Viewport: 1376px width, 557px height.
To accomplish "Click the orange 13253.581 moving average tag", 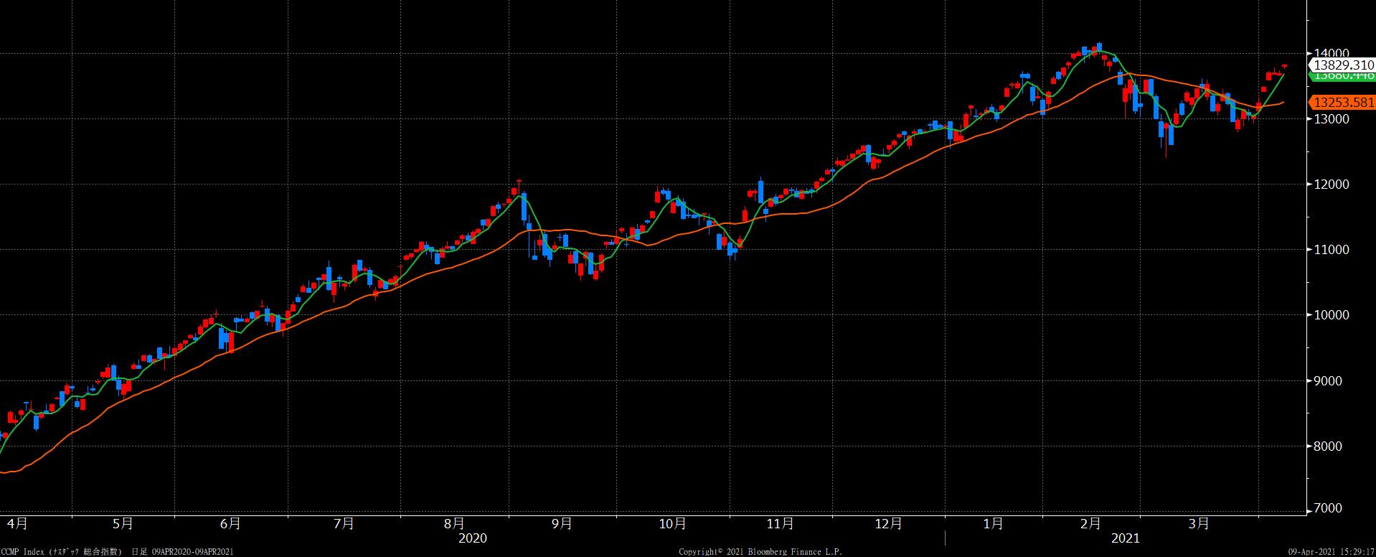I will click(1343, 102).
